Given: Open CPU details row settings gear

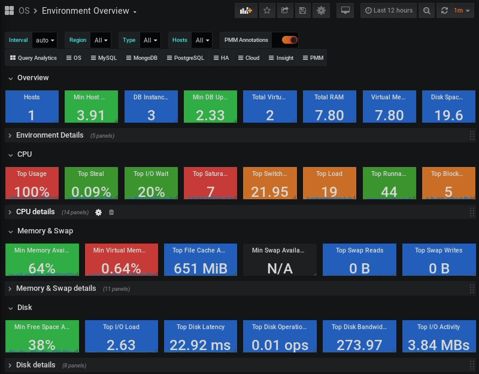Looking at the screenshot, I should (99, 212).
